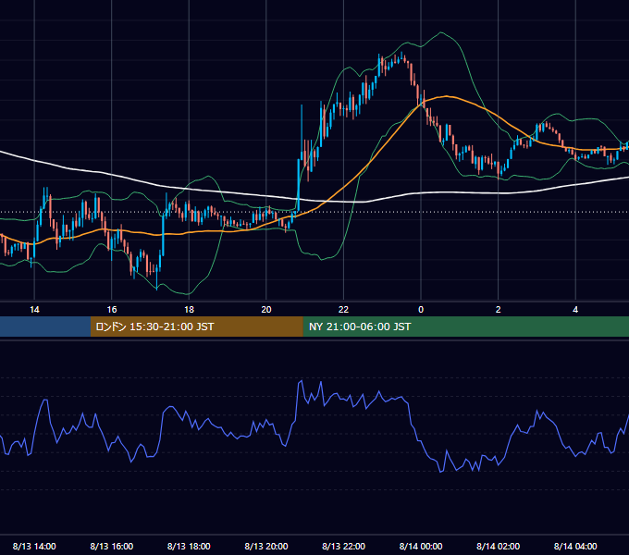Click the '20' hour label on chart axis
Viewport: 629px width, 555px height.
pos(266,310)
